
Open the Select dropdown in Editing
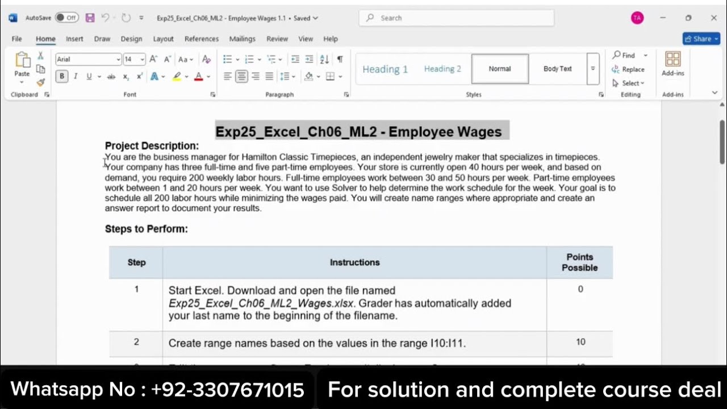point(628,83)
